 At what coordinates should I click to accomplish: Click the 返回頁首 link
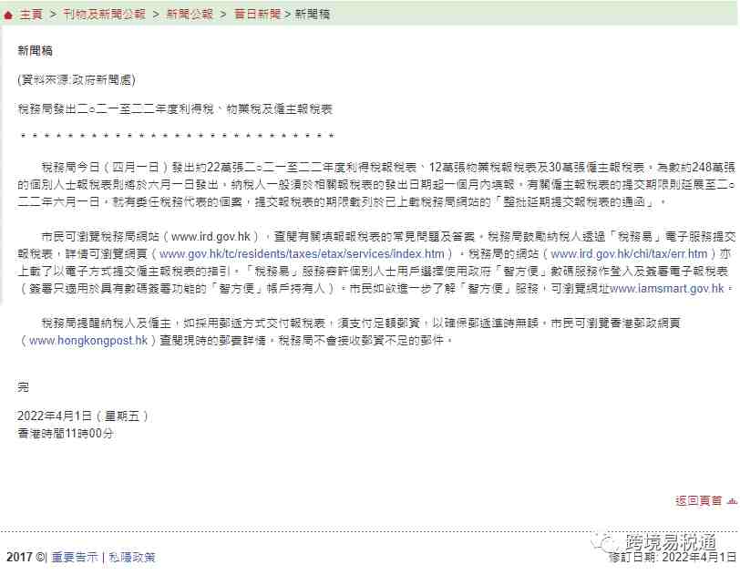click(698, 501)
